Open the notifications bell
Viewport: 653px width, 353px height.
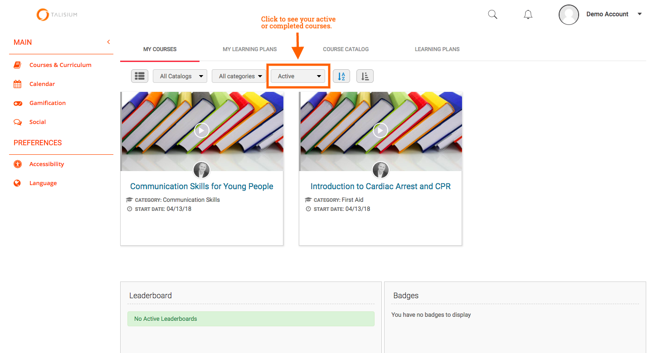[x=528, y=14]
